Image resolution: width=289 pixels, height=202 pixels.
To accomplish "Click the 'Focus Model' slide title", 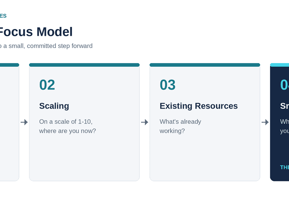I will point(35,32).
